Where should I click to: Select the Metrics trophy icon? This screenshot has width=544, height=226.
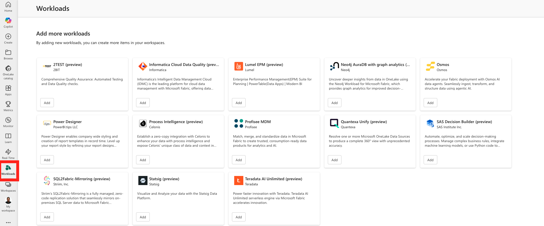coord(8,104)
